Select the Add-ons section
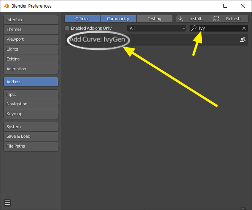Viewport: 252px width, 210px height. pyautogui.click(x=31, y=82)
